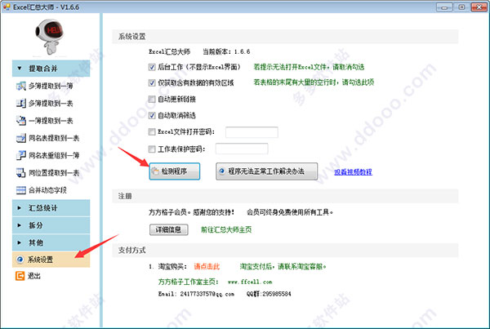
Task: Click the orange 退出 exit icon
Action: (20, 276)
